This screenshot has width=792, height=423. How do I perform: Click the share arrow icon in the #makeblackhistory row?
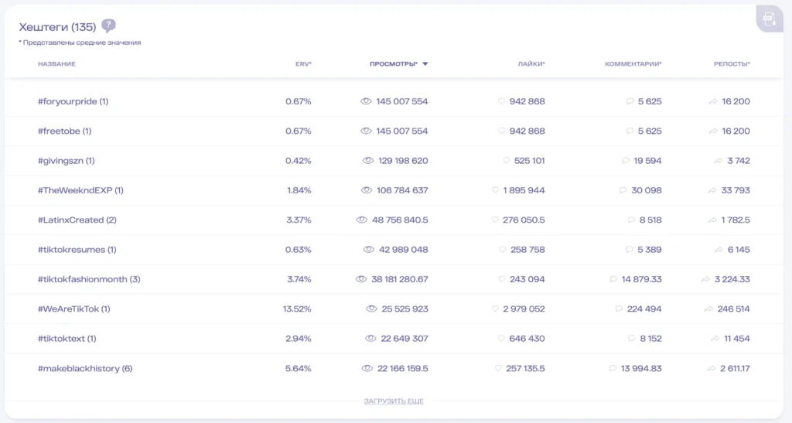[x=712, y=369]
